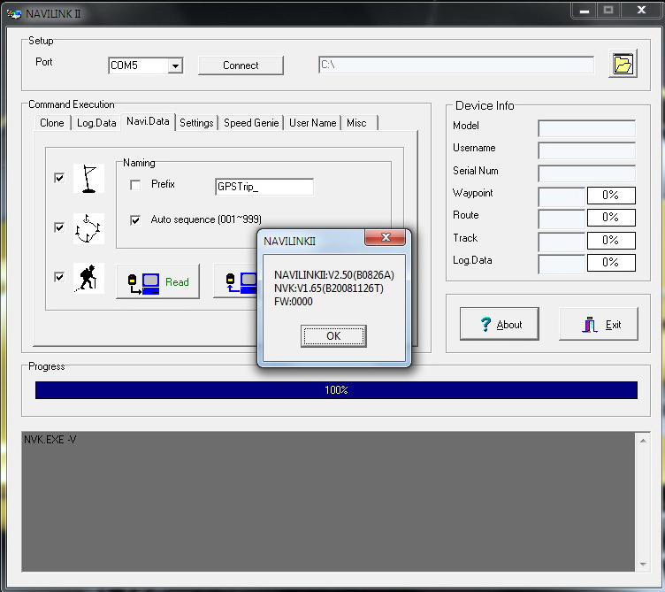Click the NAVILINK II title bar icon

pyautogui.click(x=14, y=14)
